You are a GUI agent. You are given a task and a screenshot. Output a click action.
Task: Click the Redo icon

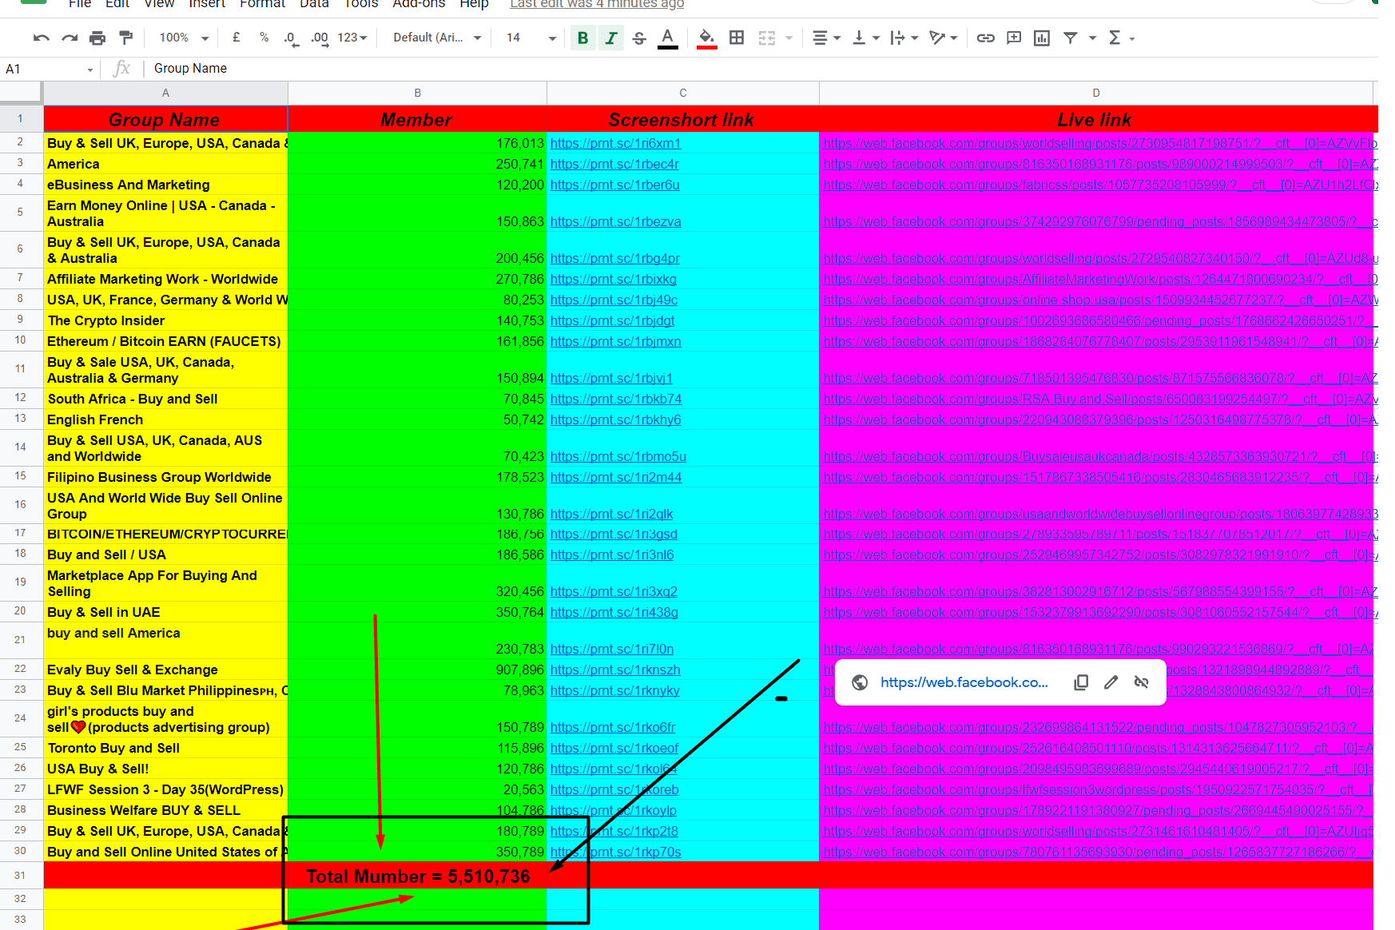pos(70,38)
